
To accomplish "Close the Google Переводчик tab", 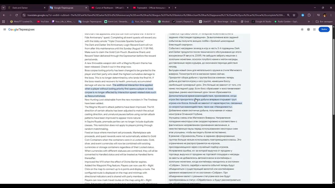I will 86,8.
